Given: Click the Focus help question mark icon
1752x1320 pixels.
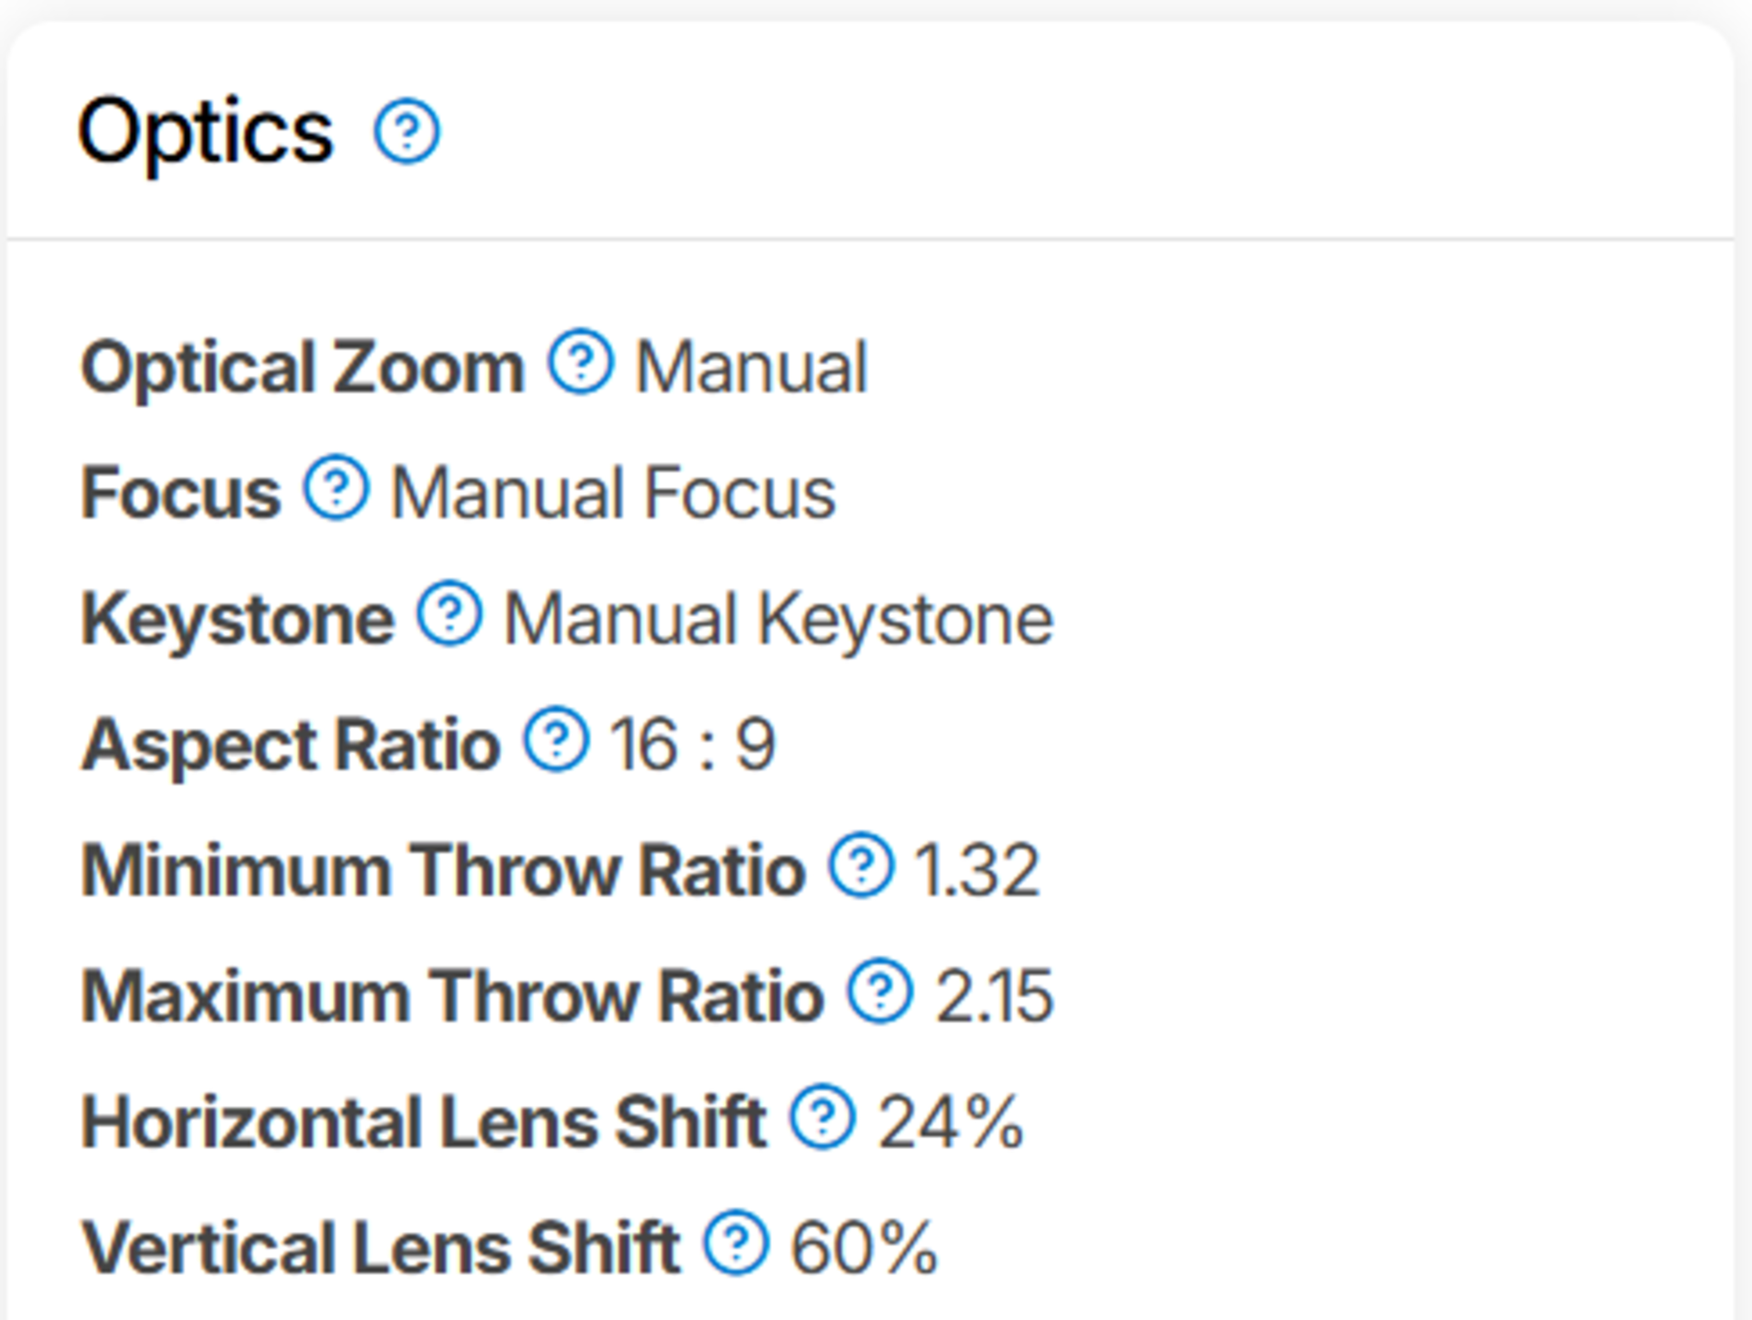Looking at the screenshot, I should tap(337, 487).
